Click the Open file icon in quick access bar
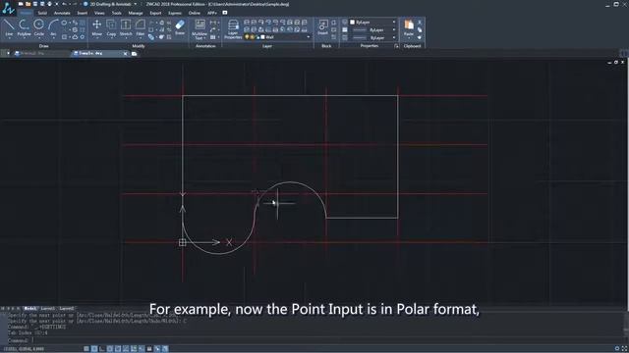 [28, 4]
